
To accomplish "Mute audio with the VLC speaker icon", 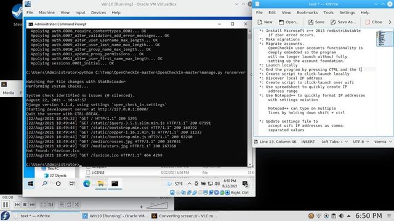I will [x=142, y=207].
